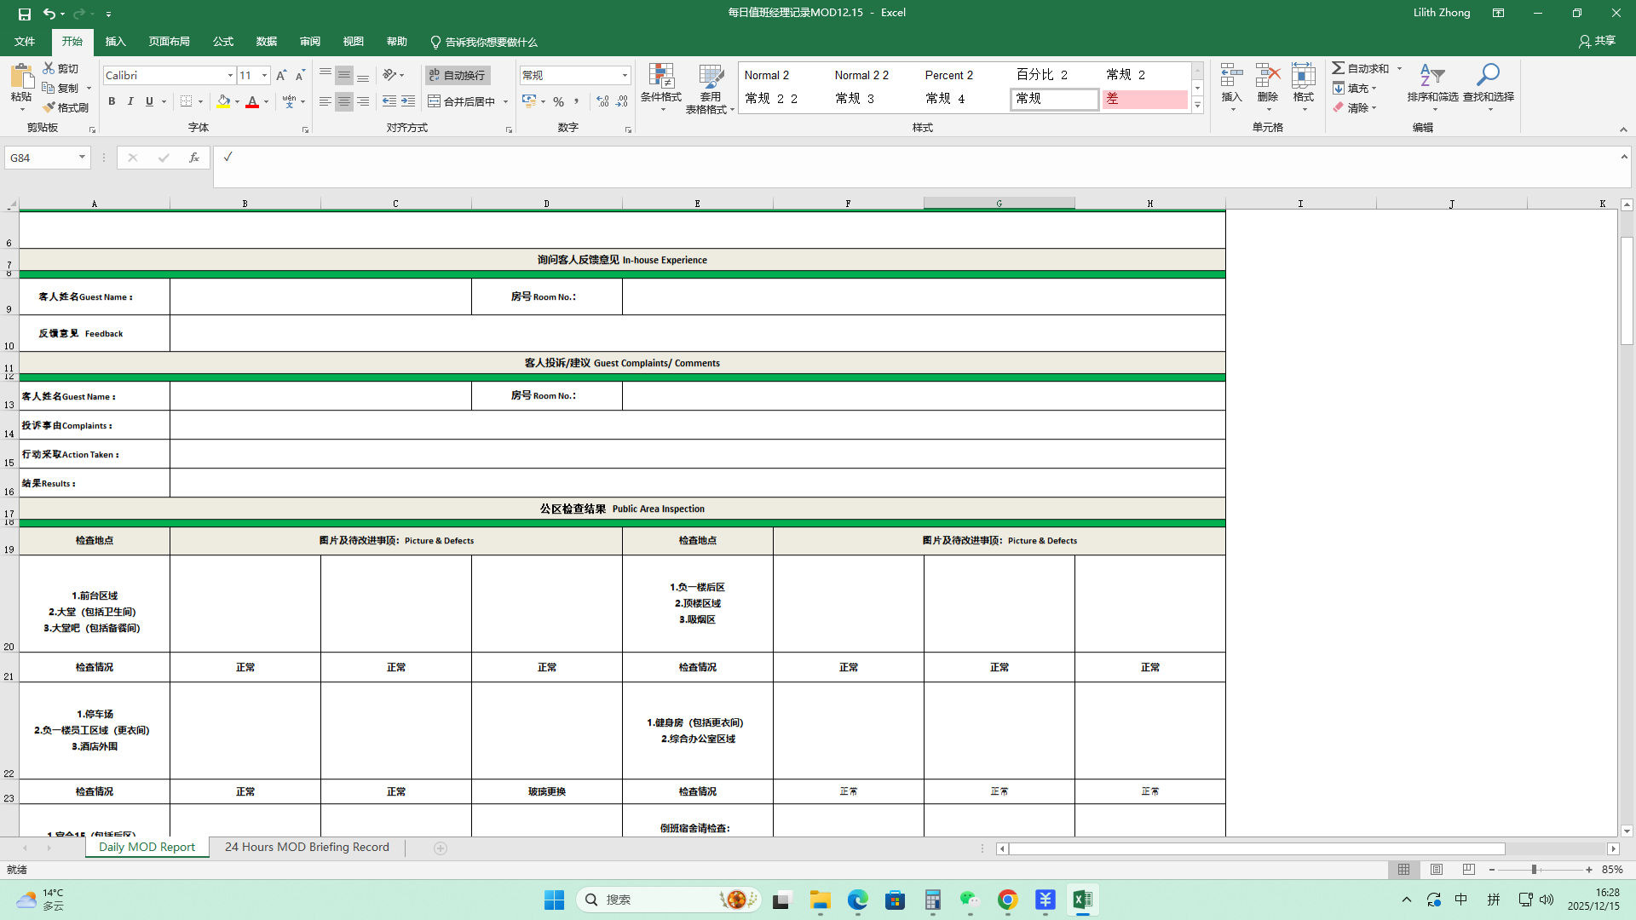Click the AutoSum sigma icon
The height and width of the screenshot is (920, 1636).
click(1339, 68)
